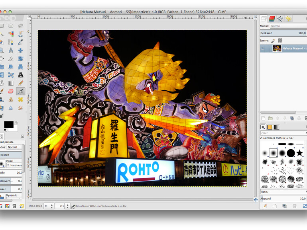Select the Color Picker tool
The image size is (307, 230).
pyautogui.click(x=20, y=42)
